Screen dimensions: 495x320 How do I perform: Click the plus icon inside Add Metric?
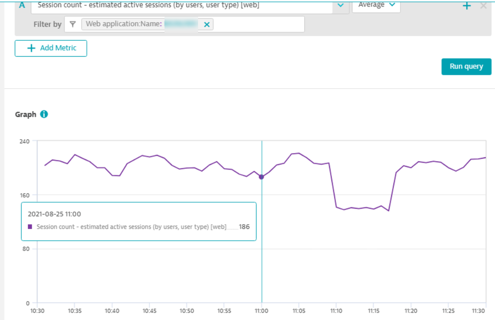pyautogui.click(x=31, y=48)
